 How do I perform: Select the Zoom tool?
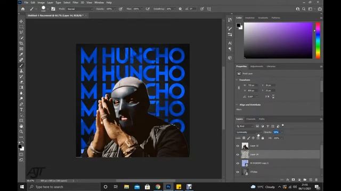coord(21,132)
